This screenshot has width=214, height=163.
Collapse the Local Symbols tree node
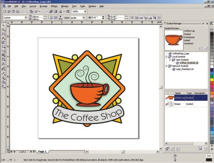[166, 57]
